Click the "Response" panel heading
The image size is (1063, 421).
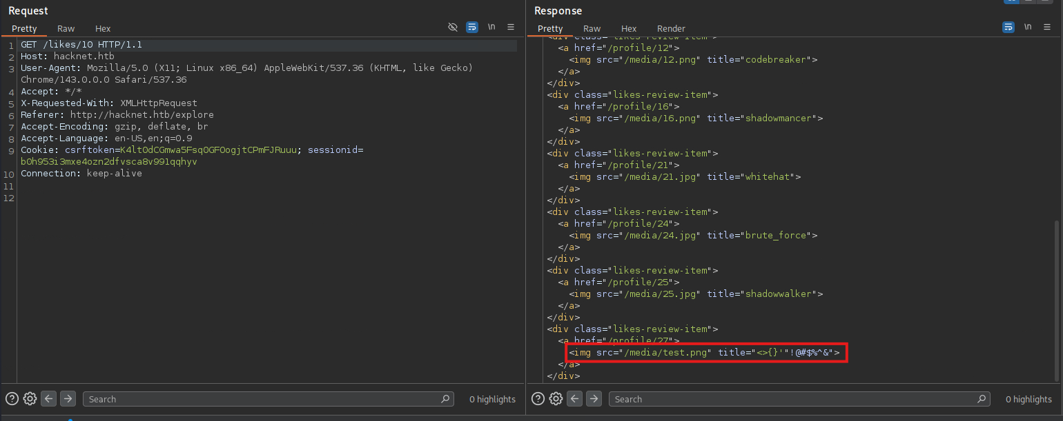pos(558,11)
